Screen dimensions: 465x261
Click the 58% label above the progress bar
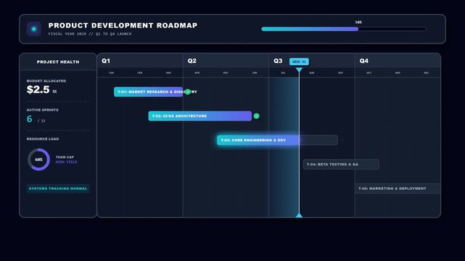tap(358, 22)
